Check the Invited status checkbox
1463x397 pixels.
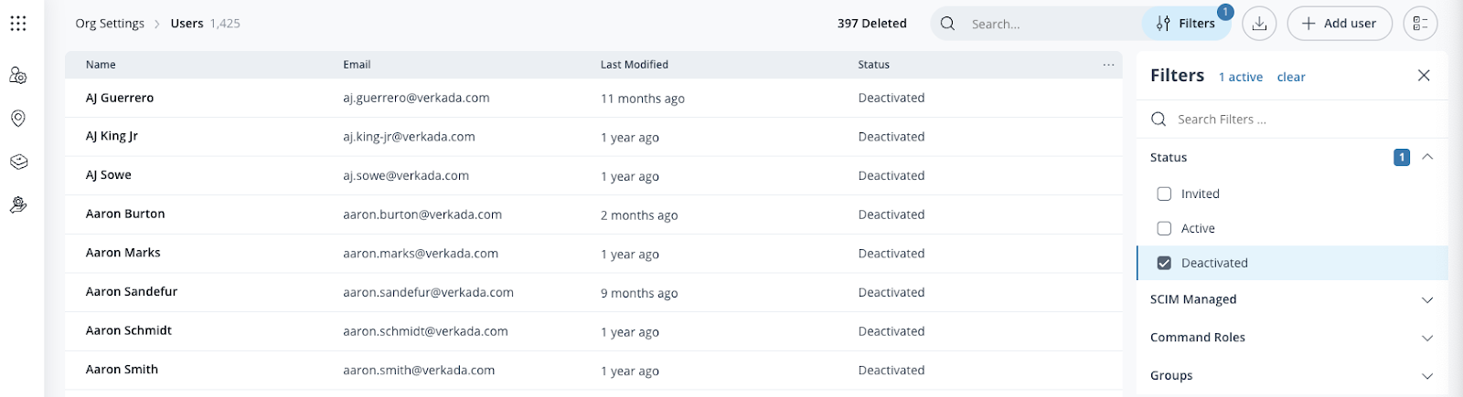[x=1164, y=193]
